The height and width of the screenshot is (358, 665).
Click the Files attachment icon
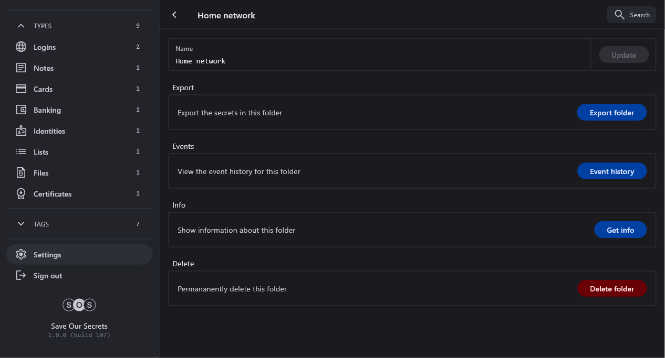(x=21, y=173)
